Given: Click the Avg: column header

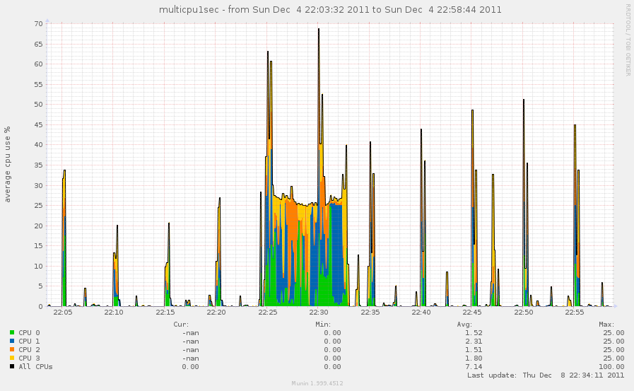Looking at the screenshot, I should 464,324.
